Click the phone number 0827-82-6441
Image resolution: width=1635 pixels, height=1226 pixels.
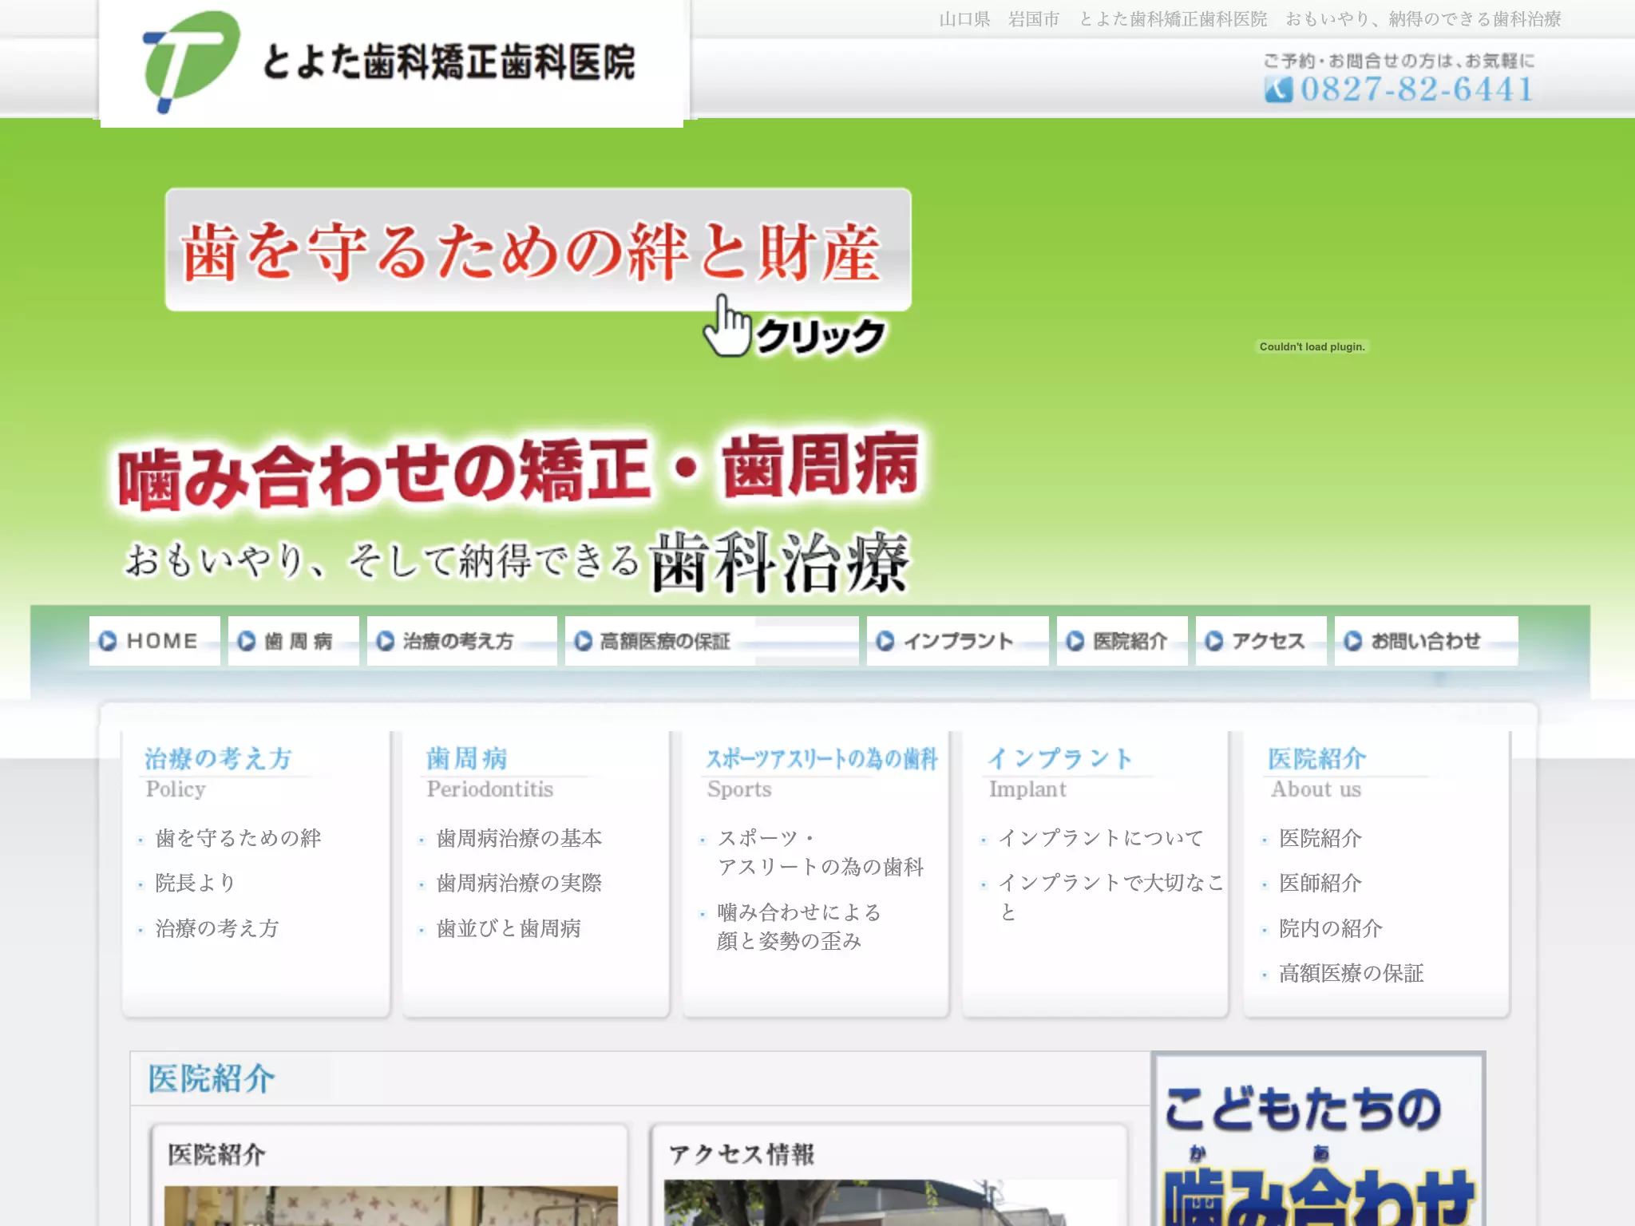[x=1416, y=89]
